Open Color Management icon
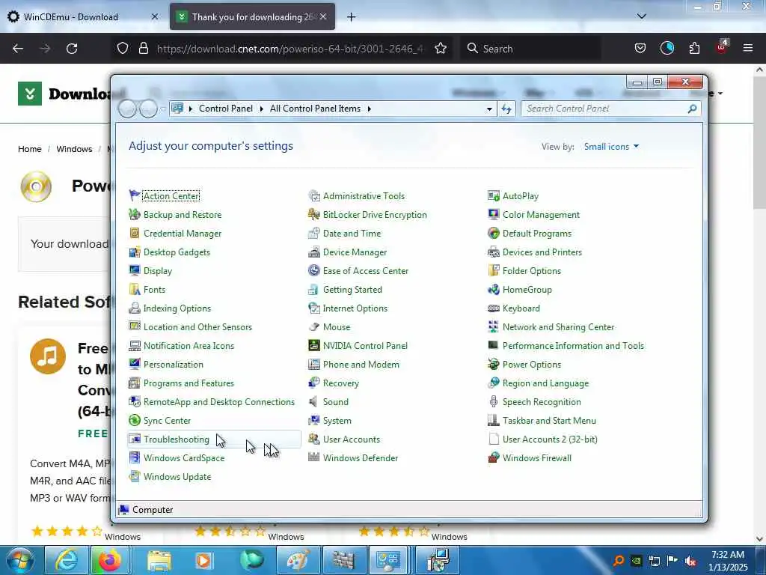The image size is (766, 575). point(494,214)
